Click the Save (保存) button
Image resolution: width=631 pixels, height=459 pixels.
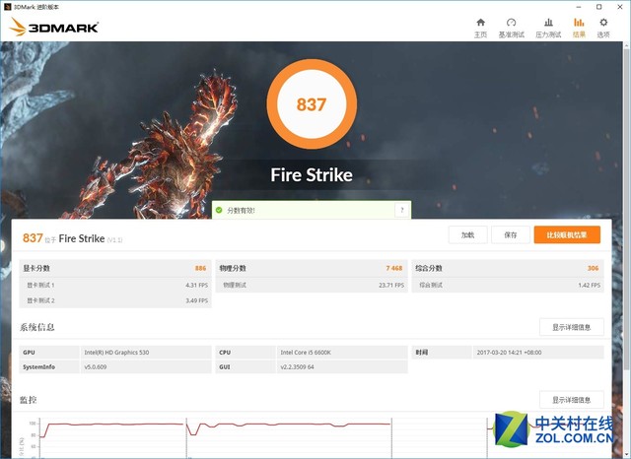[511, 234]
